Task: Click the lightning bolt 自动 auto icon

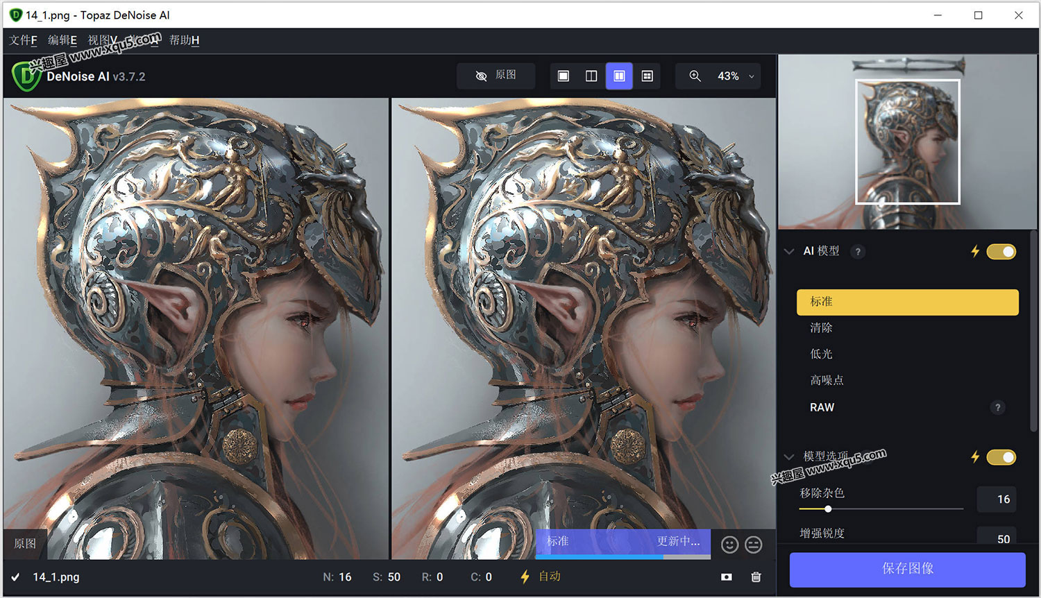Action: (525, 576)
